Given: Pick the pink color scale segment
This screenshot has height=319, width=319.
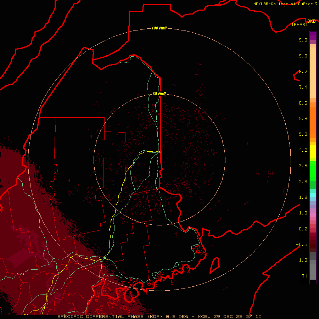Looking at the screenshot, I should coord(313,215).
